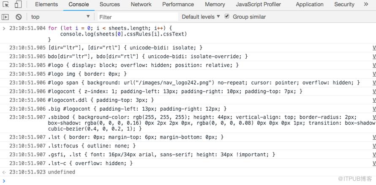Clear console with the ban icon
Screen dimensions: 376x185
point(19,17)
